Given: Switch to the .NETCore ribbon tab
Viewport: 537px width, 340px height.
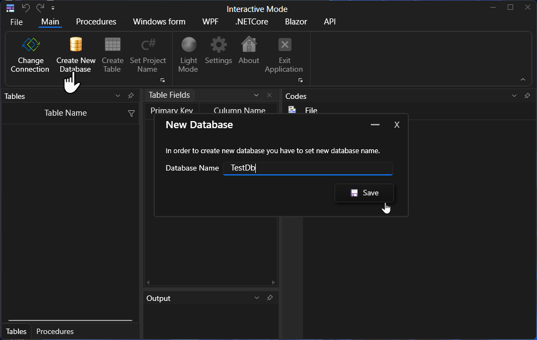Looking at the screenshot, I should pyautogui.click(x=252, y=22).
